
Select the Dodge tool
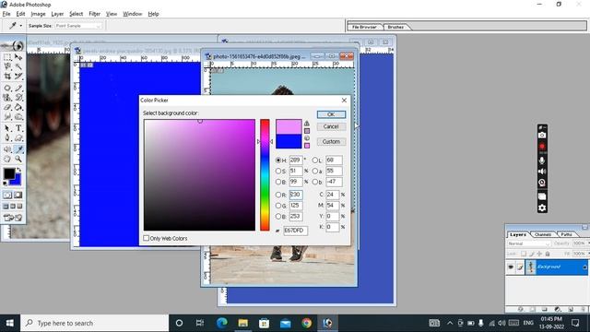click(18, 117)
